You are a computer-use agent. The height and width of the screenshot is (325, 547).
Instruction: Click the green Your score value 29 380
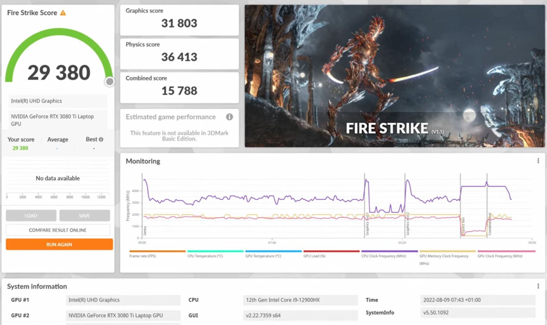coord(20,148)
